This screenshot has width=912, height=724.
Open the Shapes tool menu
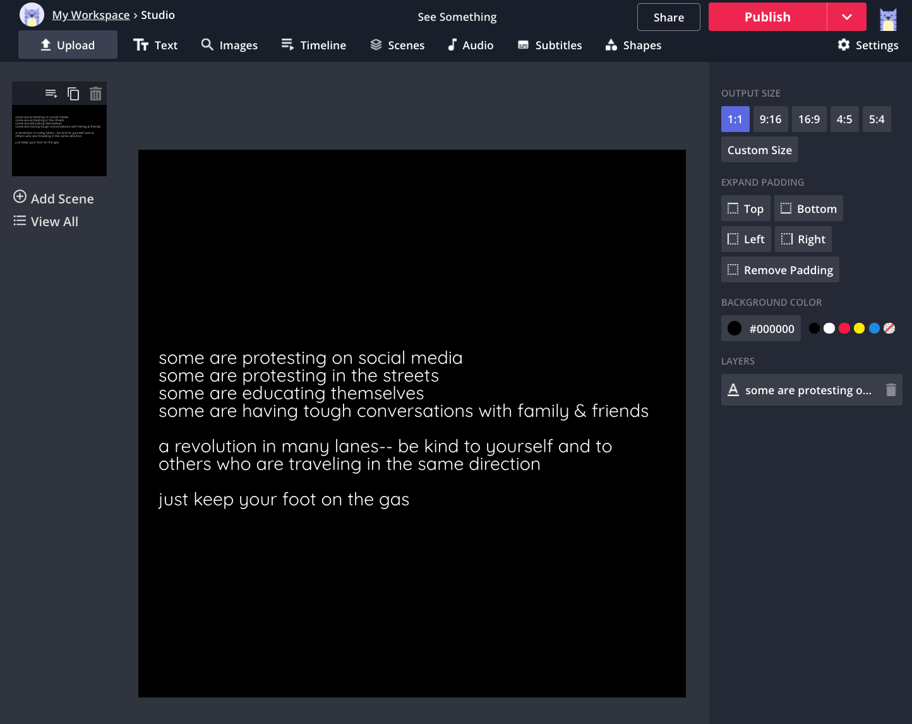tap(633, 45)
